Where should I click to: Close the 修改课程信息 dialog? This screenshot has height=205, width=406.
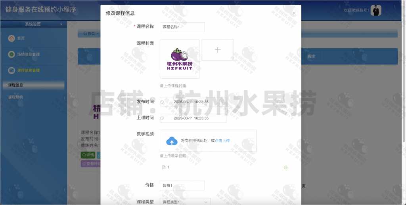(294, 13)
